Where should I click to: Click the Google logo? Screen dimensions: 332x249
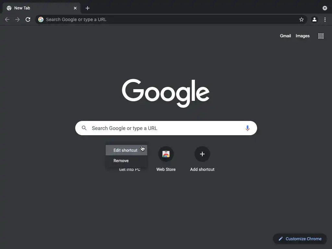pos(166,93)
